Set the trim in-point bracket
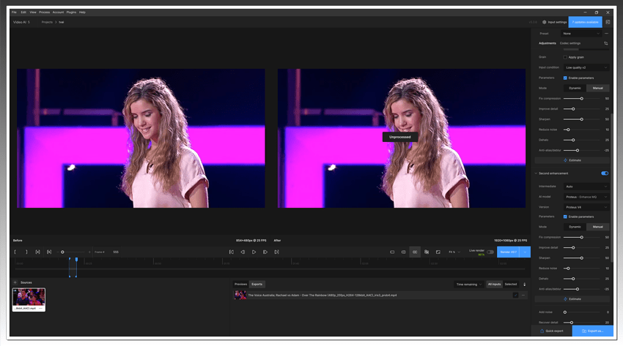The width and height of the screenshot is (623, 346). [15, 252]
